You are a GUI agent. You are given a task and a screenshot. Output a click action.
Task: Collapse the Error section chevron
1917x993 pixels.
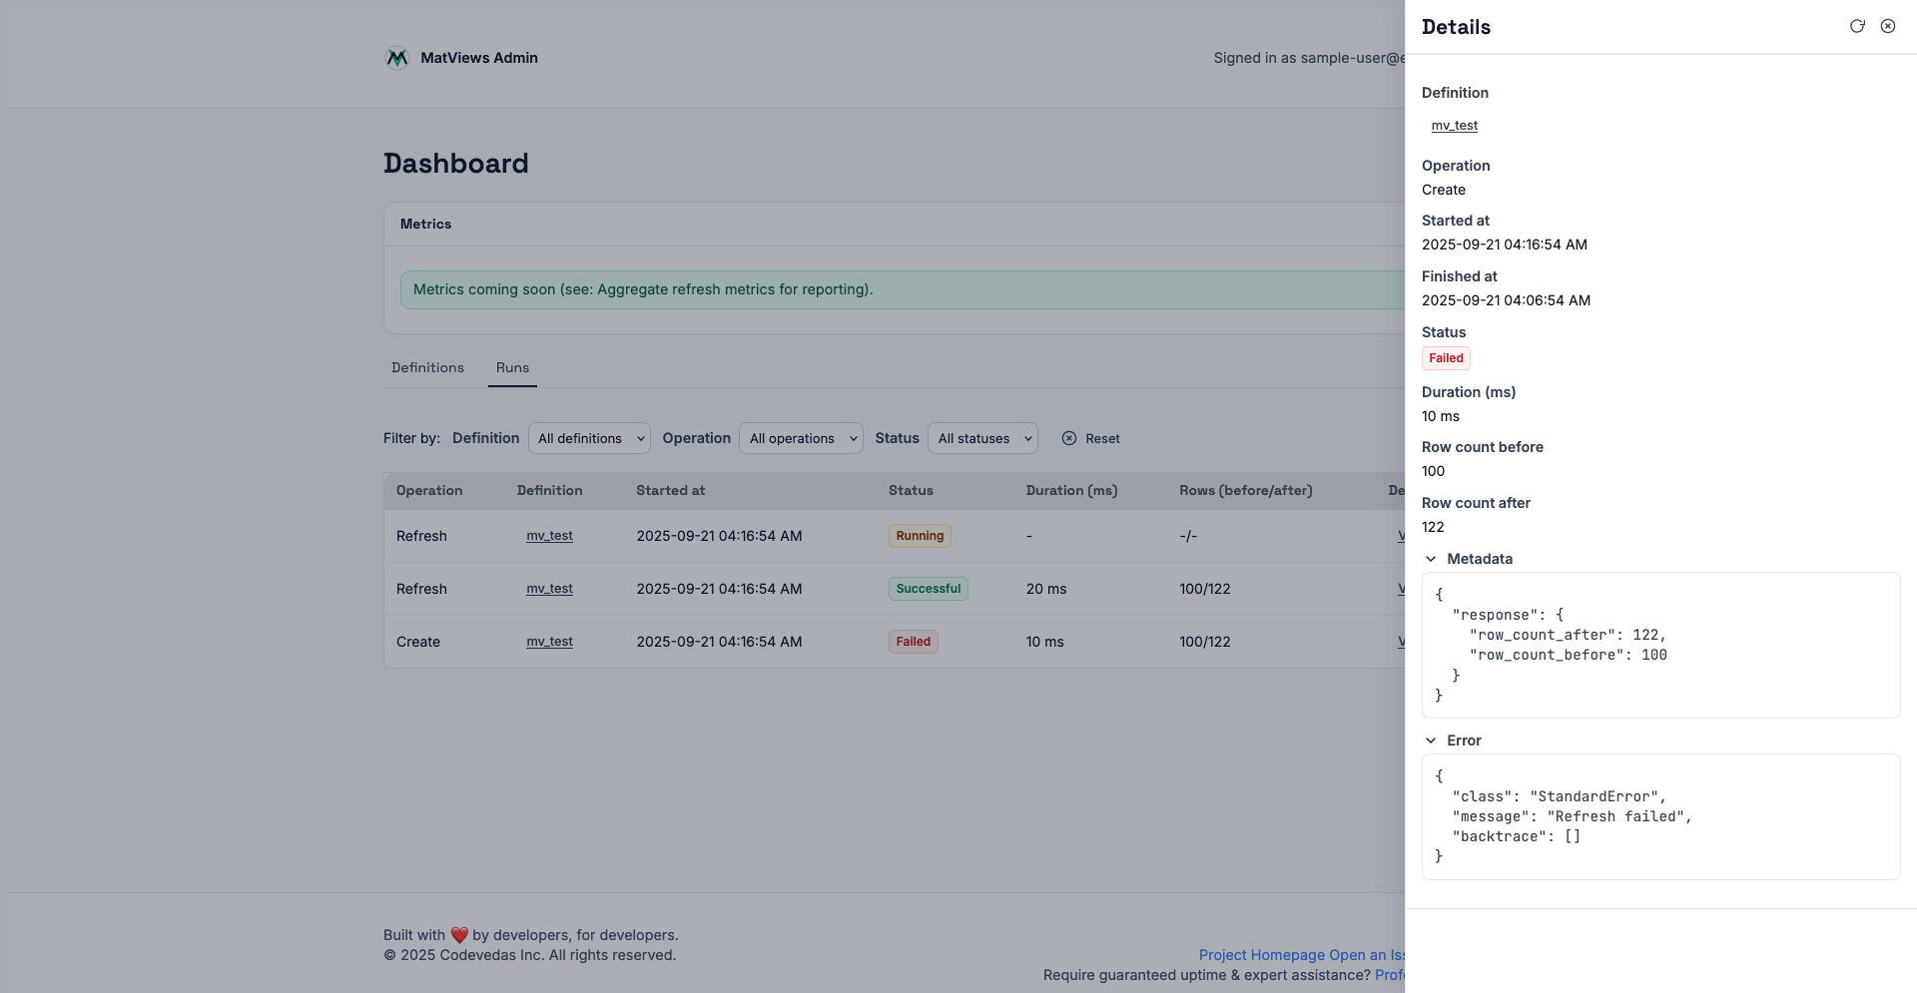pyautogui.click(x=1431, y=741)
